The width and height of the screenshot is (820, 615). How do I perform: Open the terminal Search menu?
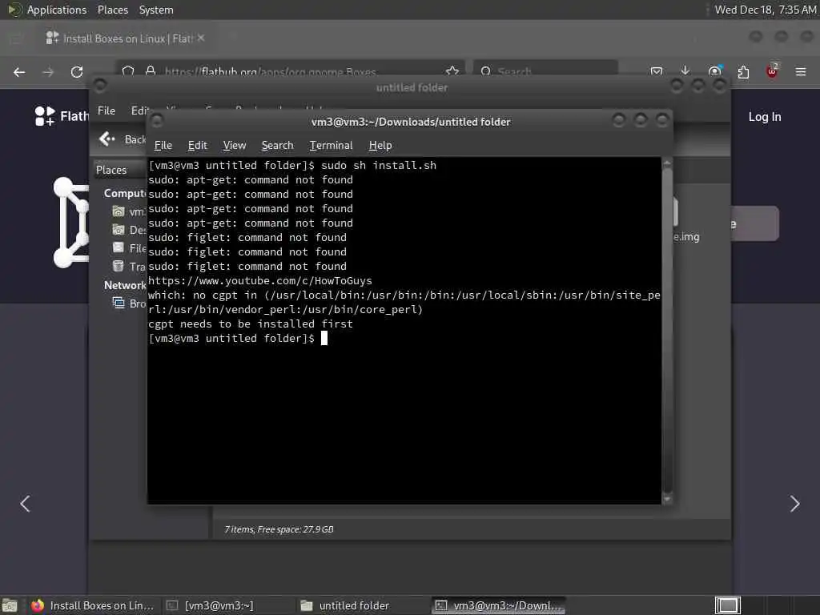pos(277,146)
